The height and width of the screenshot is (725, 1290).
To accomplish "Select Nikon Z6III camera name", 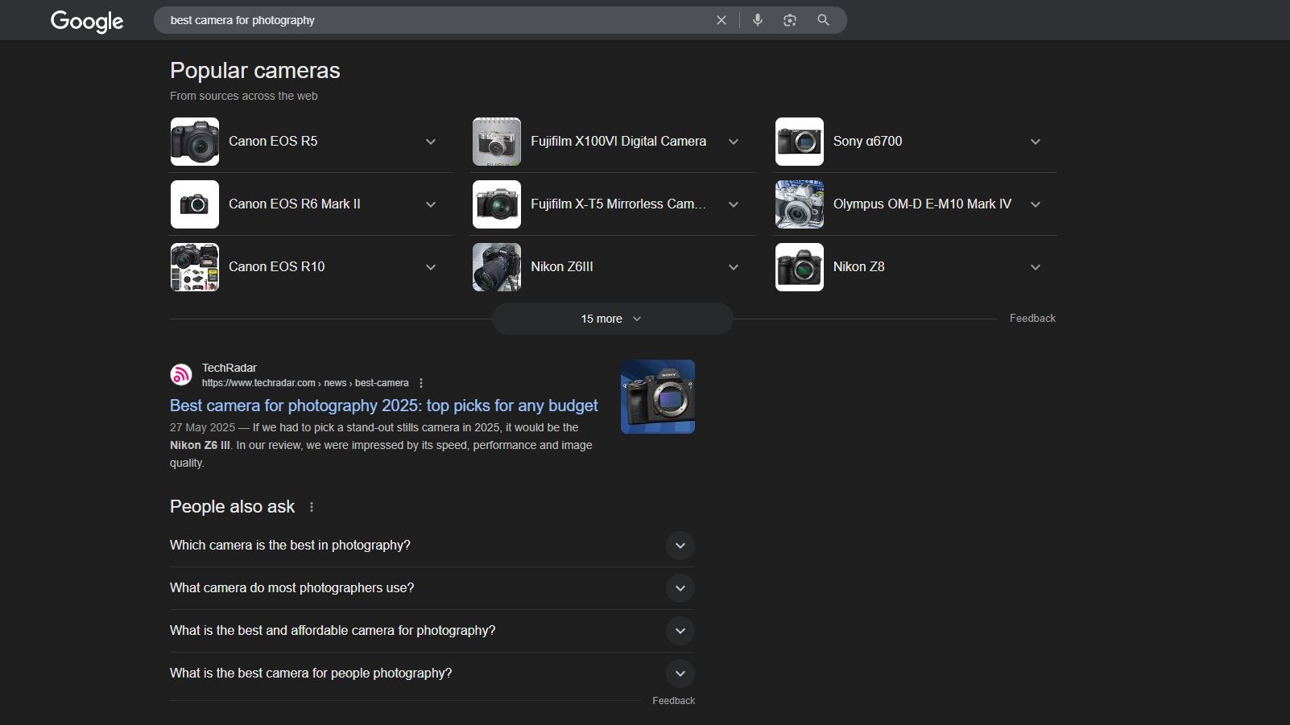I will 562,267.
